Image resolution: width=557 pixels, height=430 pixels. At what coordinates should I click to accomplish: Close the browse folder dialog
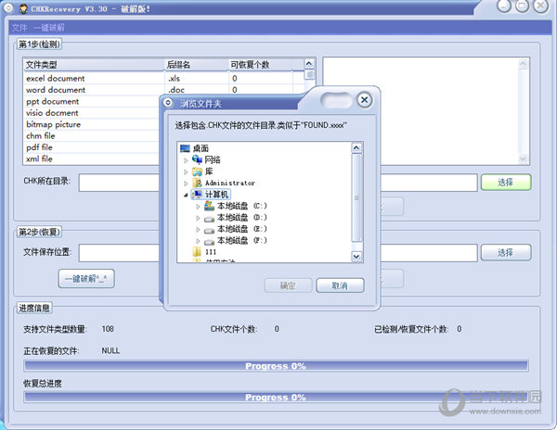tap(365, 100)
